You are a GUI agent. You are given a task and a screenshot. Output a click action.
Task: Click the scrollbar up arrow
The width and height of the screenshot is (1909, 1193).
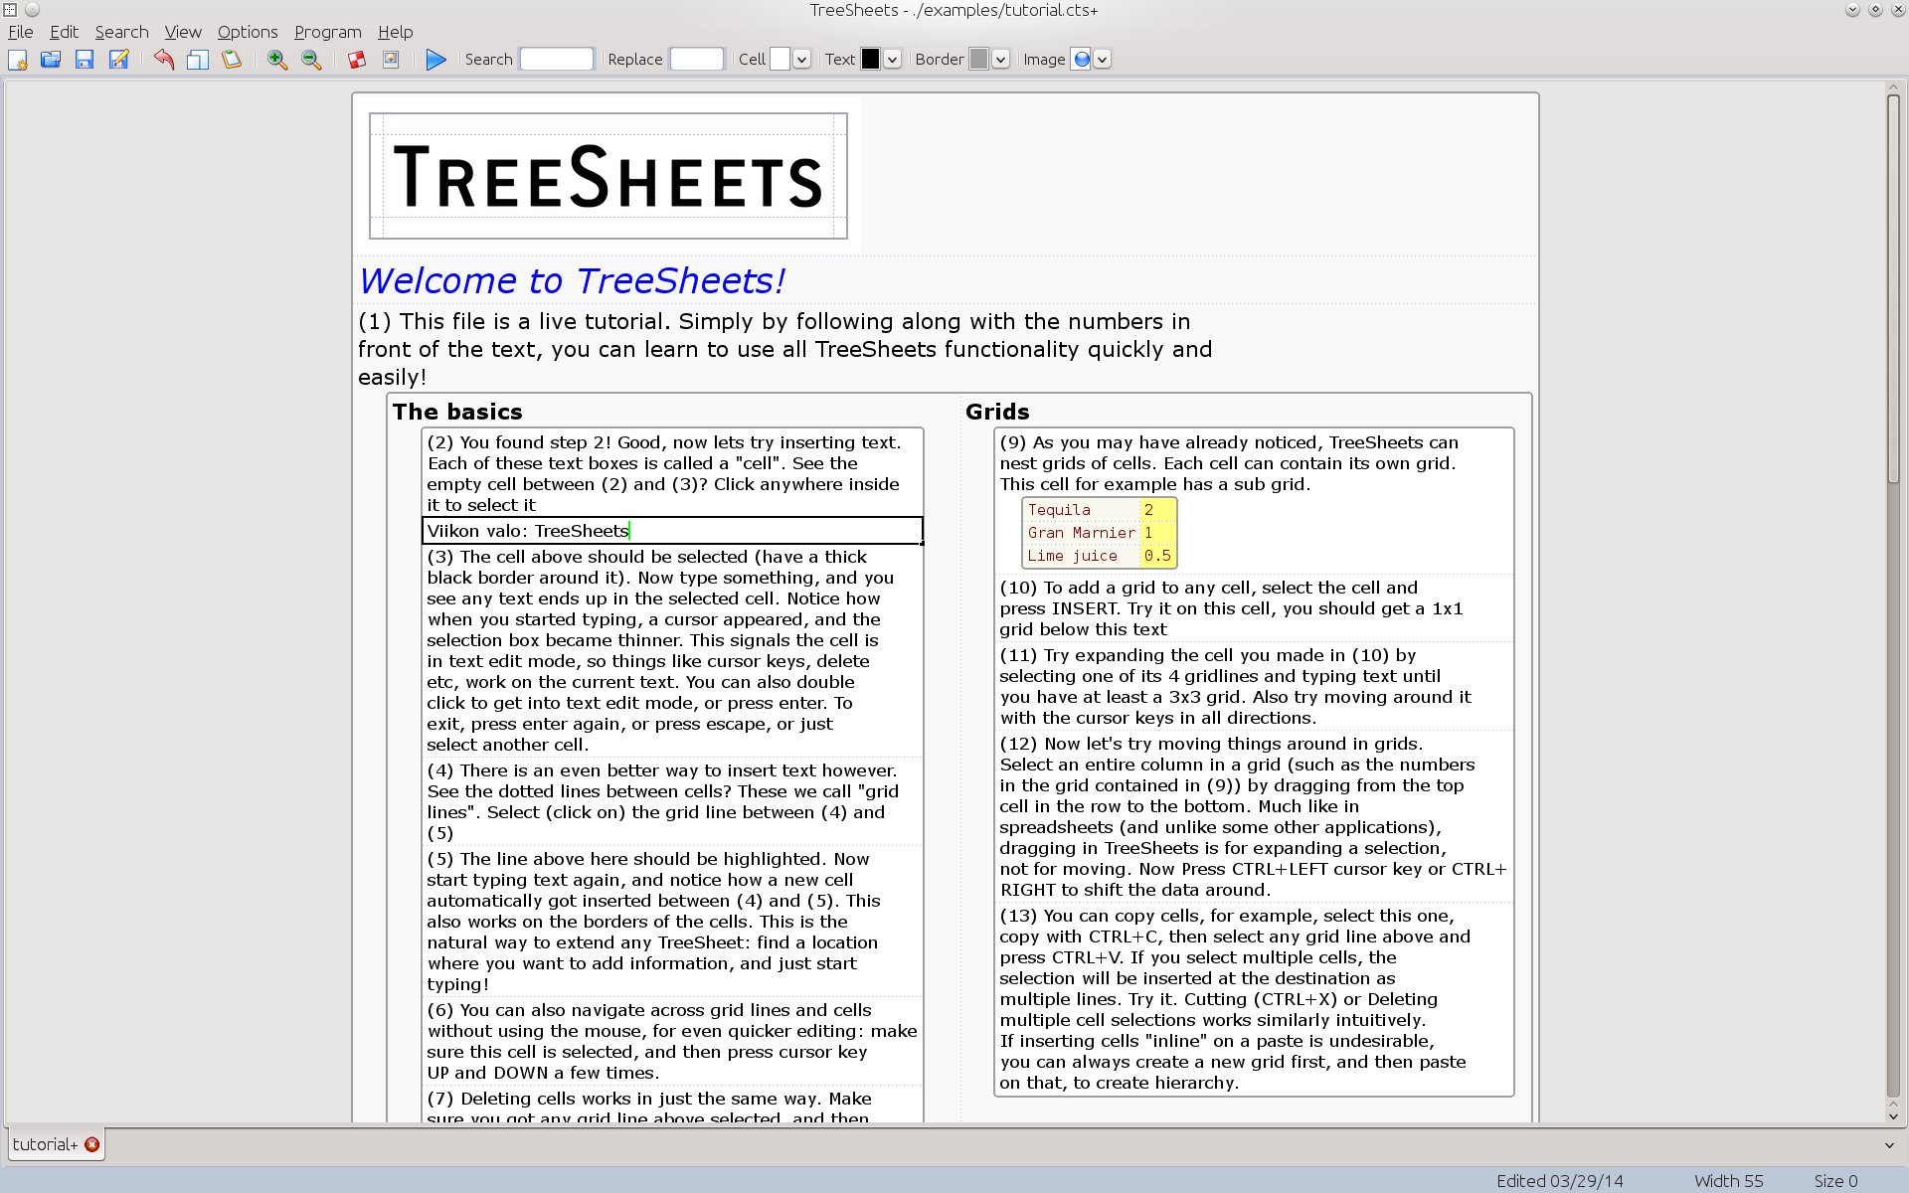pyautogui.click(x=1894, y=87)
